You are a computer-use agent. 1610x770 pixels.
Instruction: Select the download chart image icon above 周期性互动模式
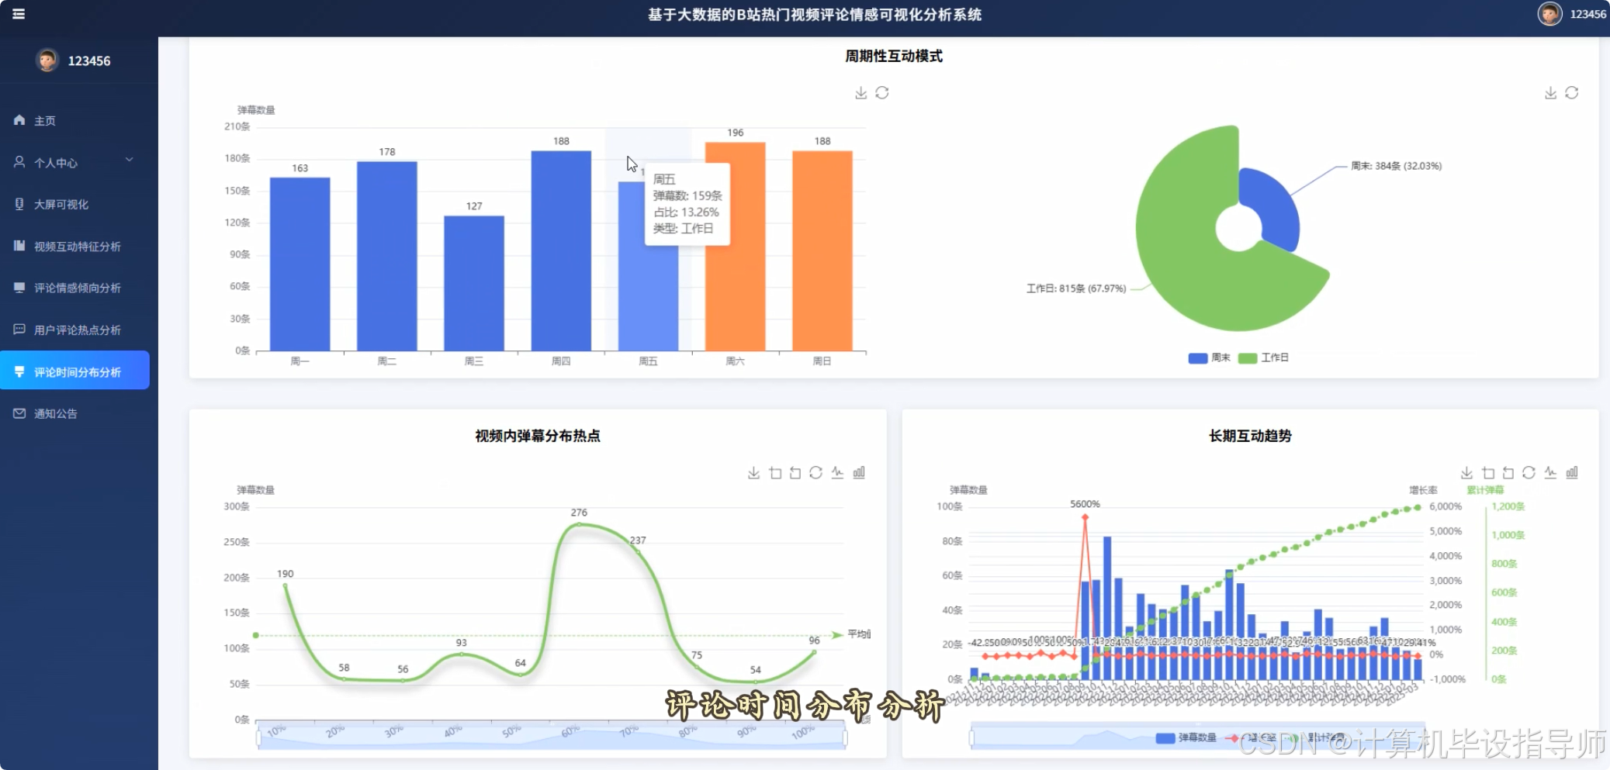pos(861,92)
